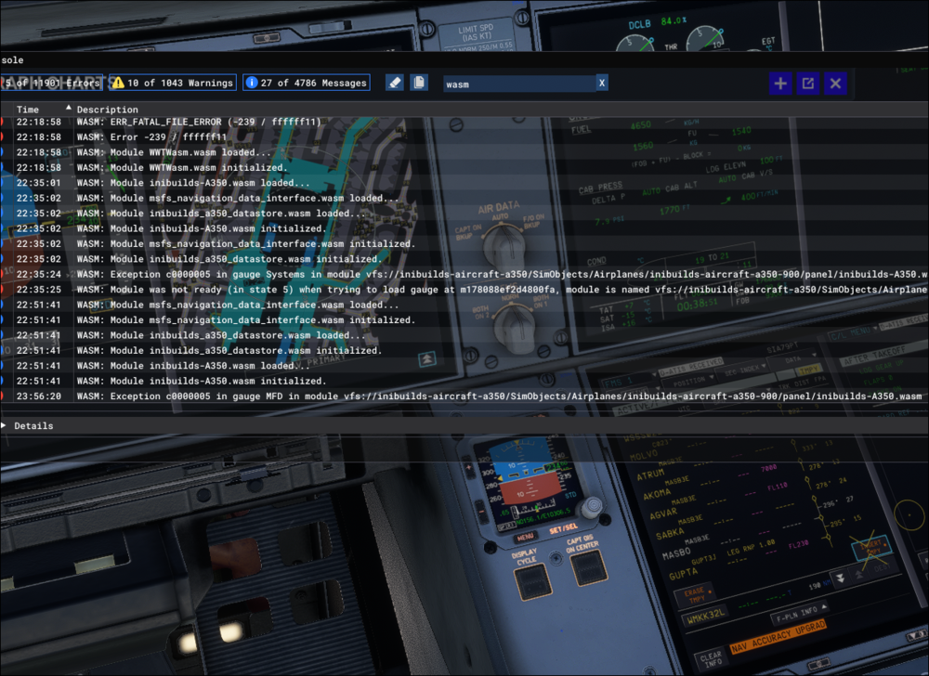Click the pop-out window icon in console
Screen dimensions: 929x676
(808, 84)
